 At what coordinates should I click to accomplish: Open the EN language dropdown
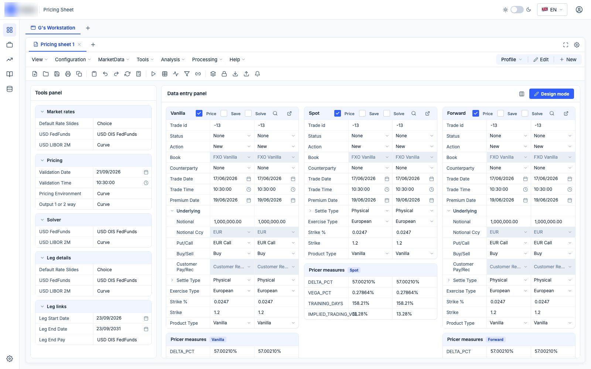[x=552, y=10]
